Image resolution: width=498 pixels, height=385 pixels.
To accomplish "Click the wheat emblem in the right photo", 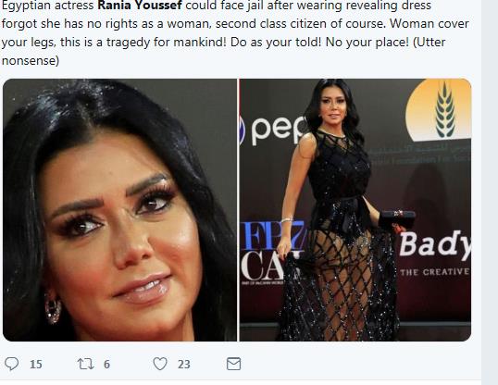I will (x=445, y=109).
